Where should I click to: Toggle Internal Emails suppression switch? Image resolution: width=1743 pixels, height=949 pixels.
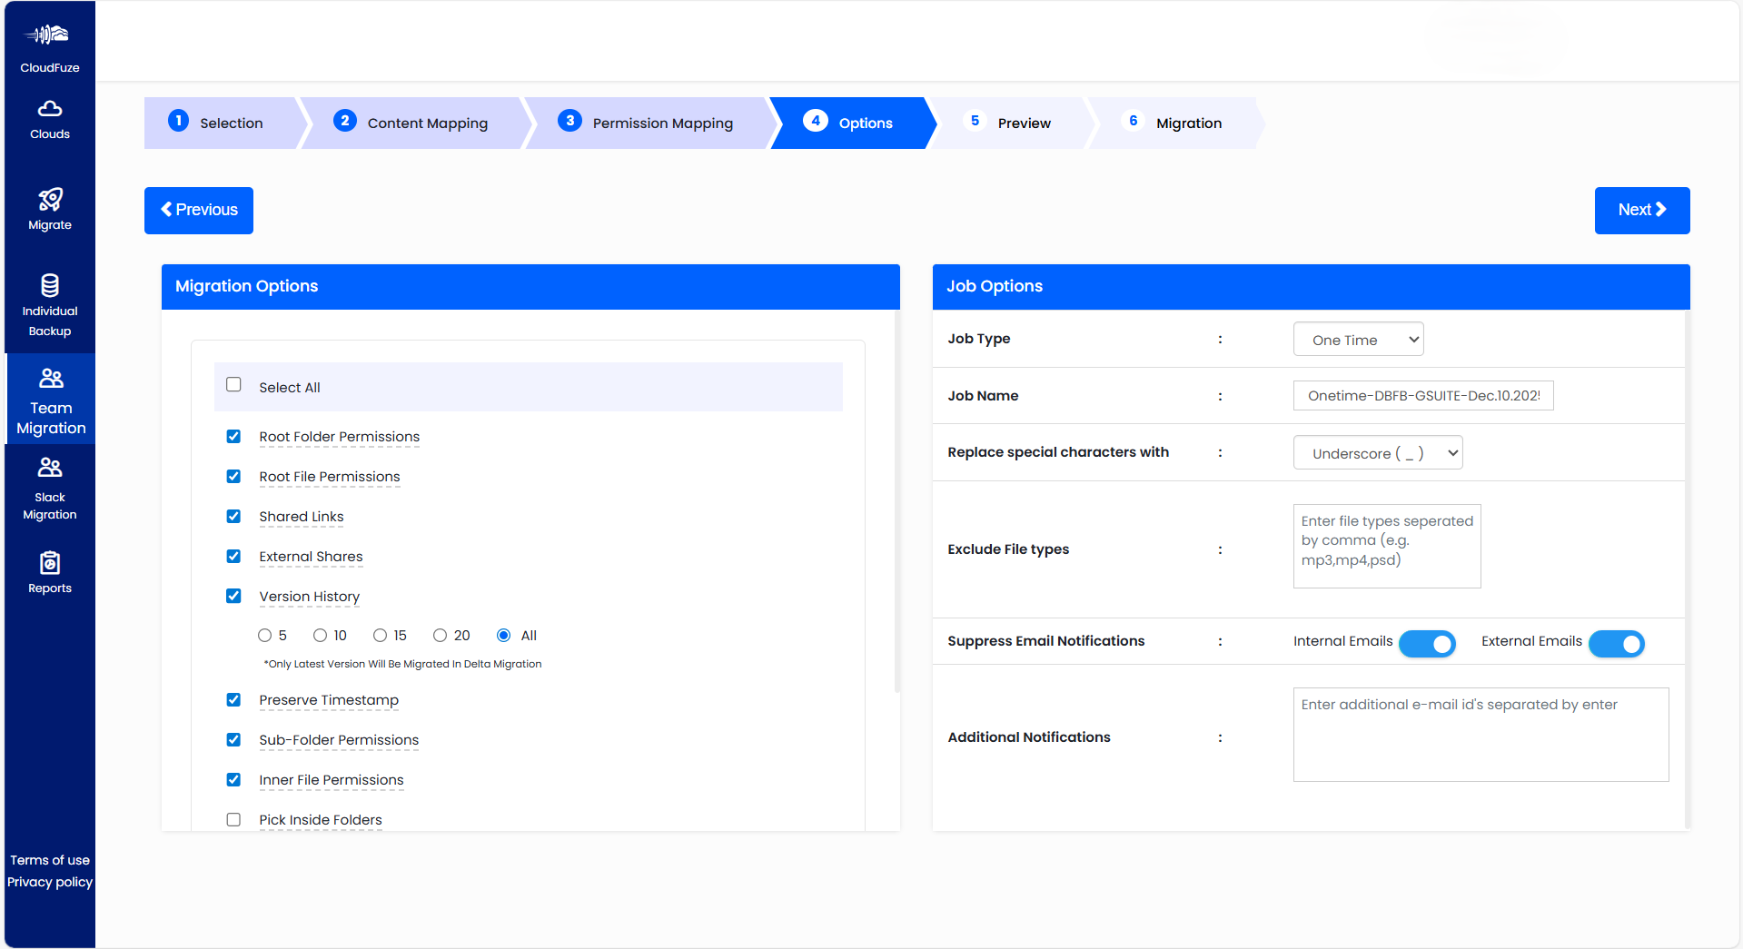(1427, 643)
